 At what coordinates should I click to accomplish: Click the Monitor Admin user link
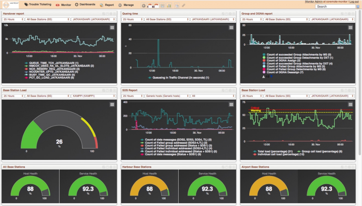click(x=314, y=2)
